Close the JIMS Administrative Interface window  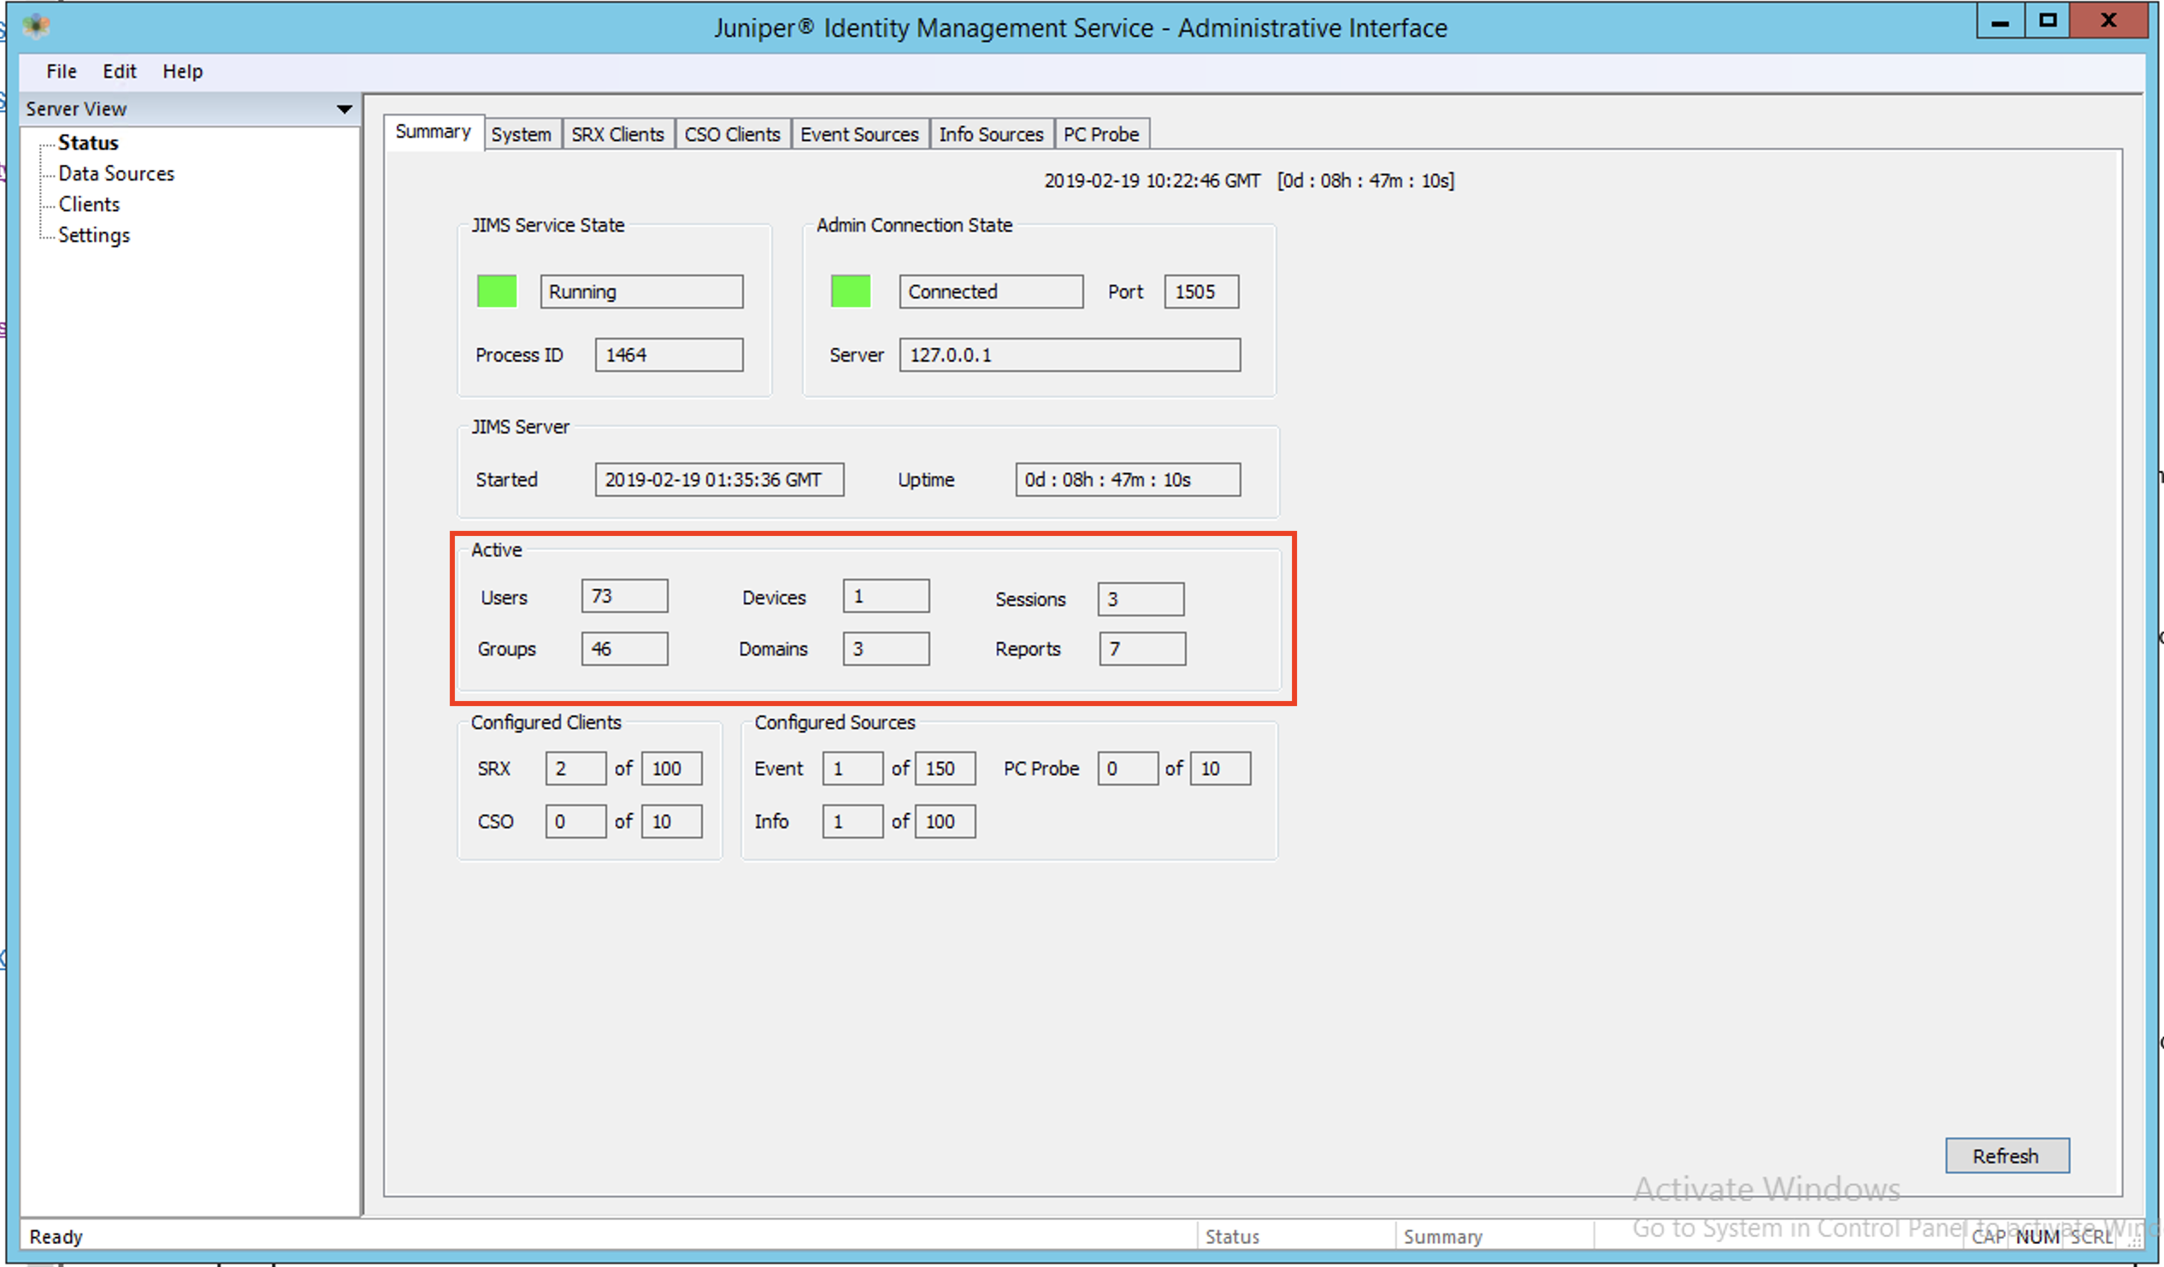(x=2108, y=21)
